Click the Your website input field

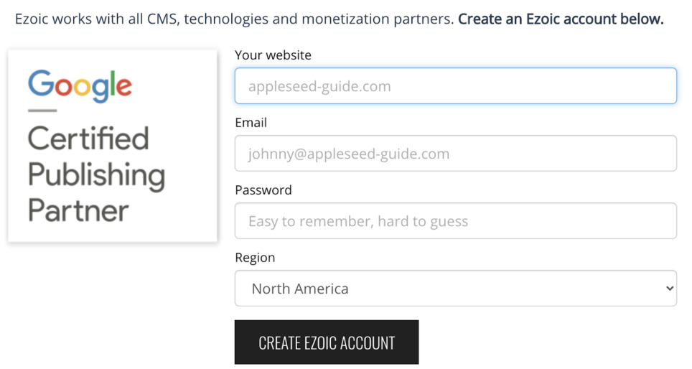pyautogui.click(x=455, y=86)
